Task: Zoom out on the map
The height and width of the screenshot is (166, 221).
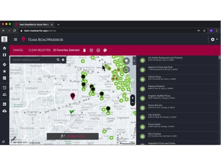Action: 133,103
